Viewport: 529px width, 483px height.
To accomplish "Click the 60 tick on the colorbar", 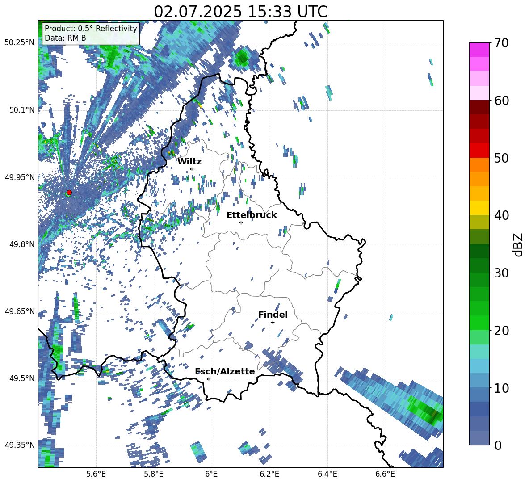I will (501, 101).
